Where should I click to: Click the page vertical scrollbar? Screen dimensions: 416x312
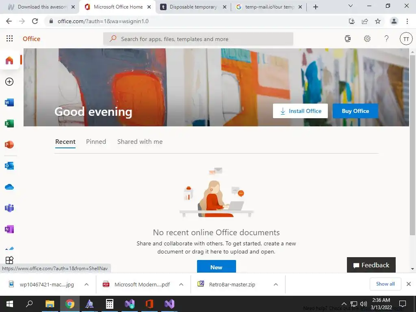(x=412, y=145)
